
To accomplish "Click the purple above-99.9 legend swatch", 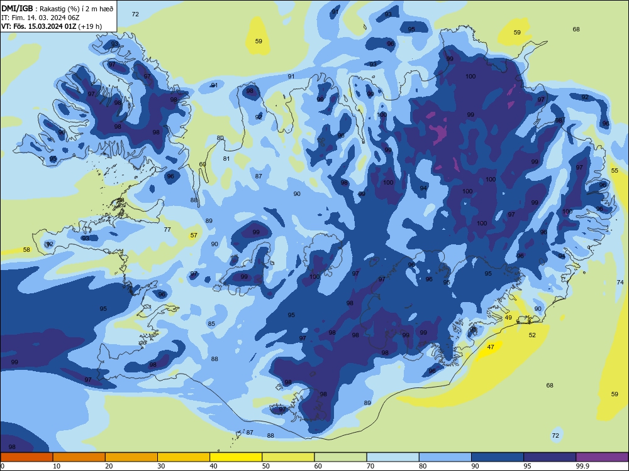I will click(602, 457).
